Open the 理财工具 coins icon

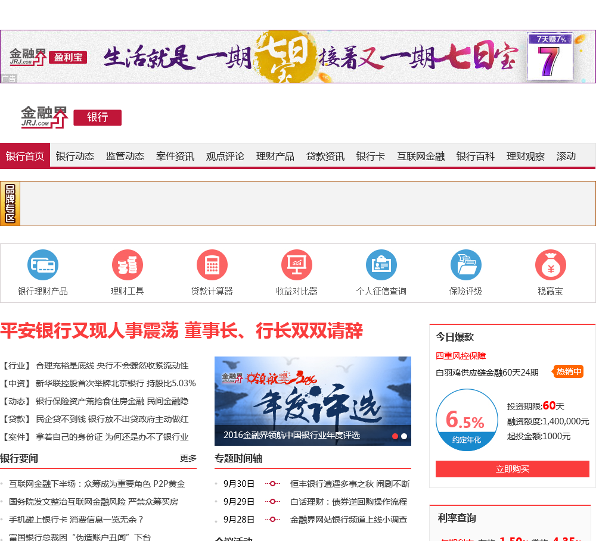pos(128,265)
